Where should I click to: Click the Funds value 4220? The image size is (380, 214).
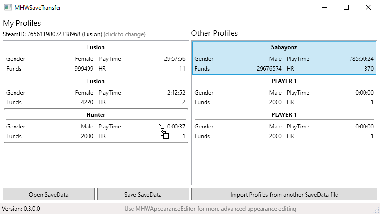point(87,102)
